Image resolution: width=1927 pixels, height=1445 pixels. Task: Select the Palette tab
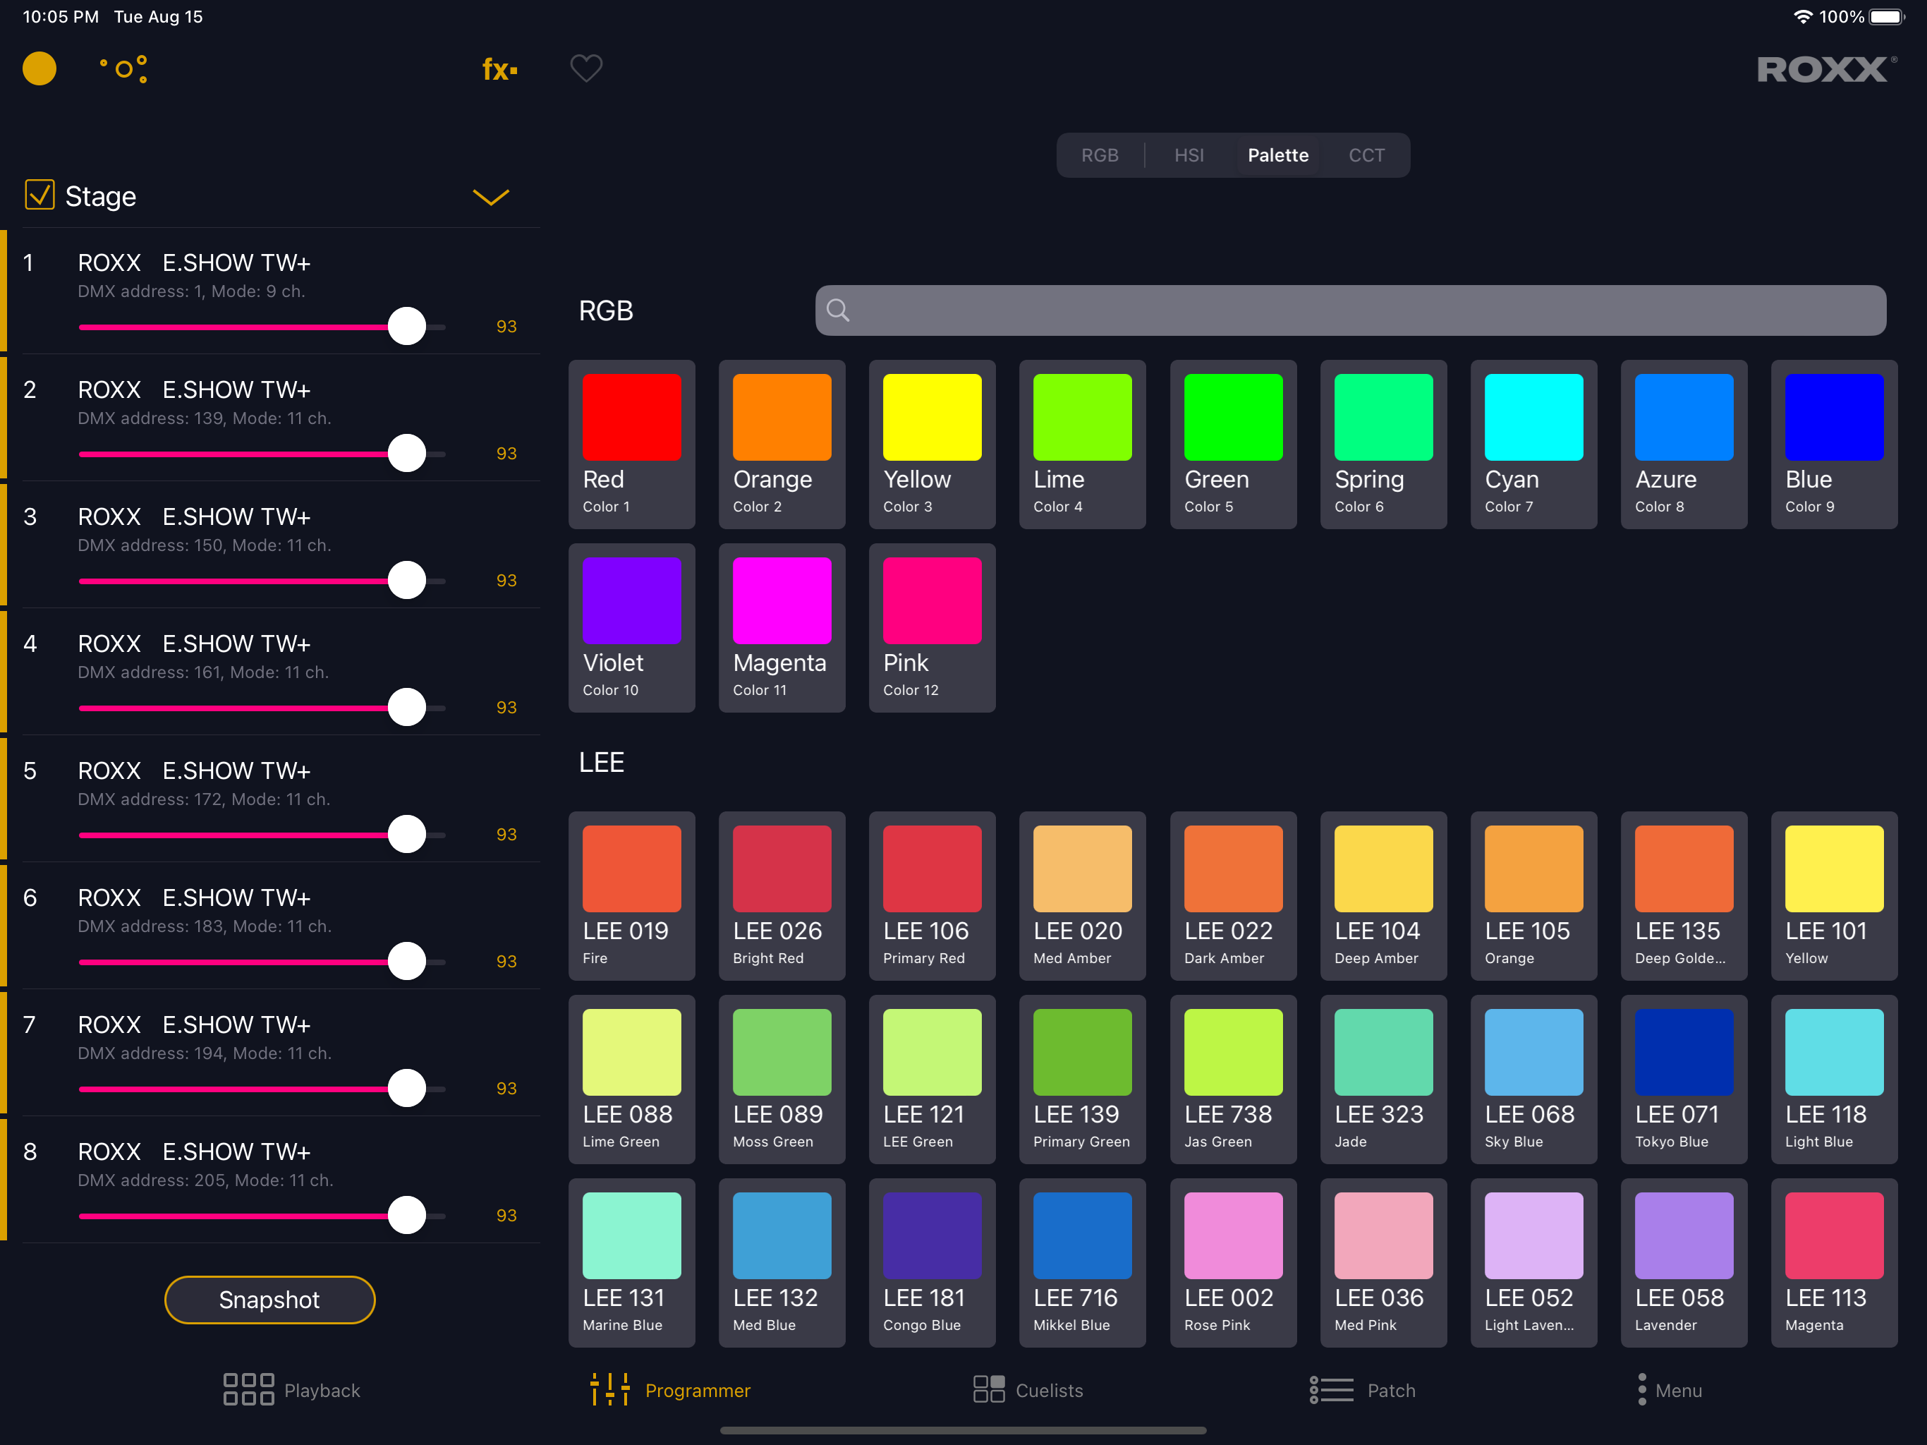pos(1278,155)
